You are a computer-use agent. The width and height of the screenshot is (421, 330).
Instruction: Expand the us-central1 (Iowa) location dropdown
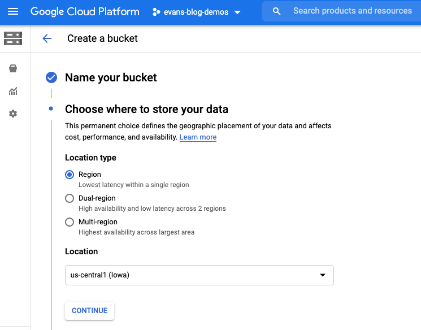pyautogui.click(x=199, y=275)
